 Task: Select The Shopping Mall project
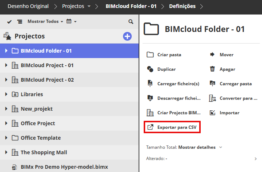[44, 152]
